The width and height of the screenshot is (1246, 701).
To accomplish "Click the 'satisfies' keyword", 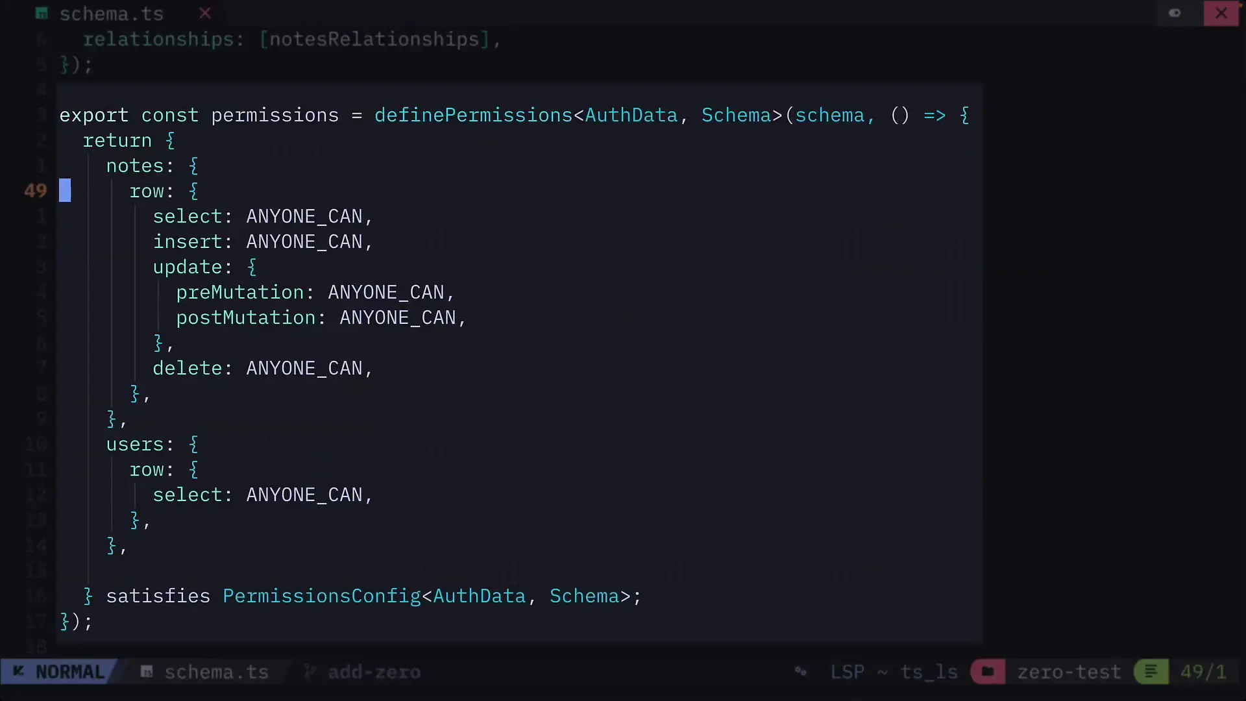I will (158, 596).
